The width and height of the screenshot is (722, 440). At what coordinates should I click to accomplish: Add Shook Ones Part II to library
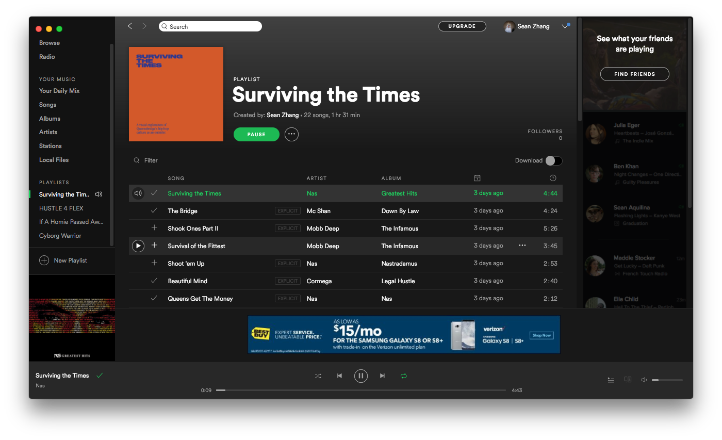[x=154, y=229]
